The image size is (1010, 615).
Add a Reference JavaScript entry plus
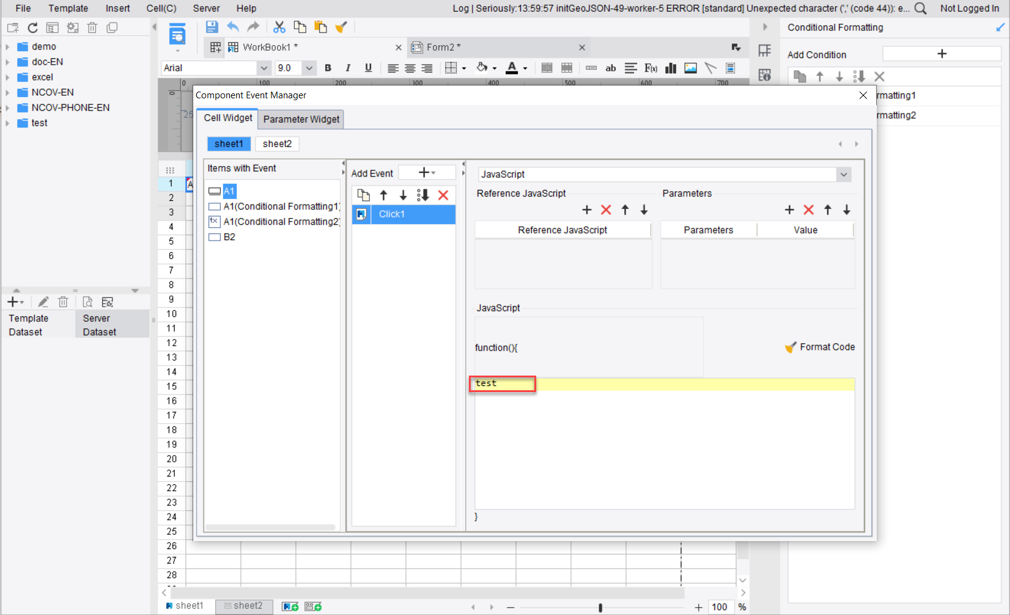pos(587,210)
